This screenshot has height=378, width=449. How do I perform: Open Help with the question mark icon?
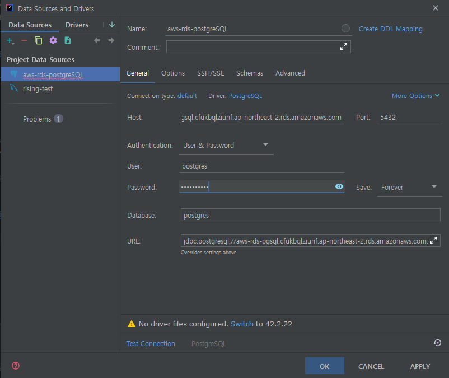click(16, 366)
